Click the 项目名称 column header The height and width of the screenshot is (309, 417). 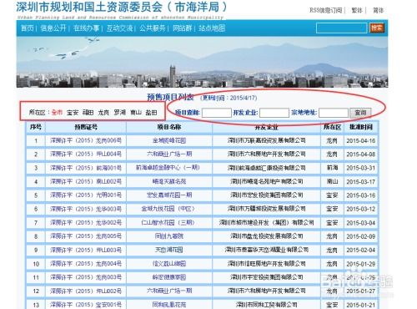coord(169,127)
